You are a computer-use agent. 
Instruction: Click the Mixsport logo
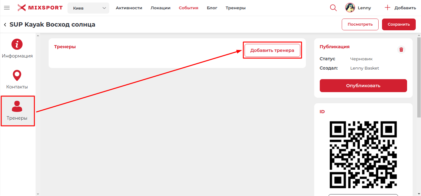pyautogui.click(x=40, y=8)
